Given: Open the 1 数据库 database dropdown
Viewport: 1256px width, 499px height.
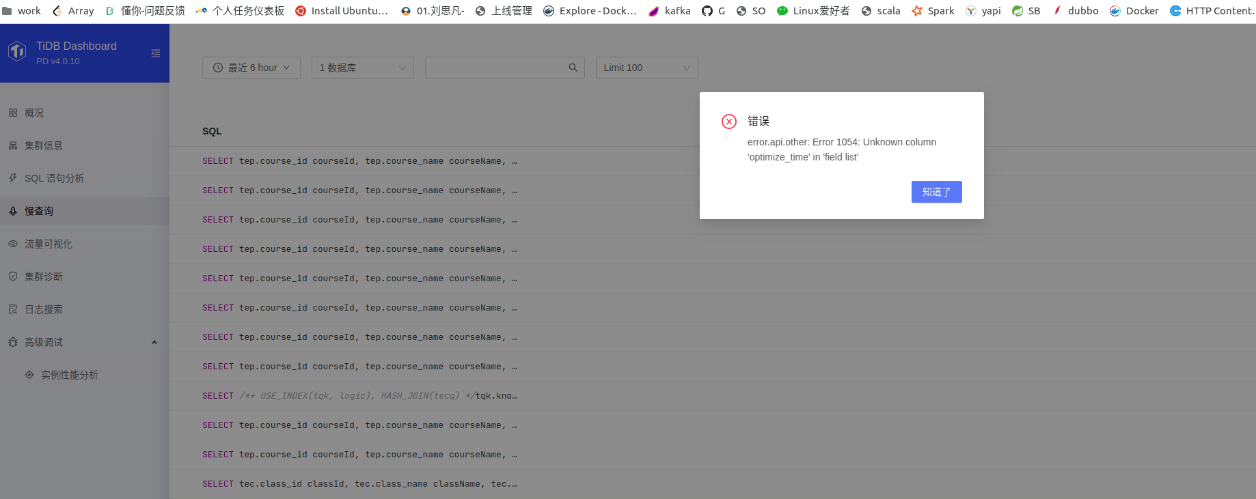Looking at the screenshot, I should pos(363,68).
